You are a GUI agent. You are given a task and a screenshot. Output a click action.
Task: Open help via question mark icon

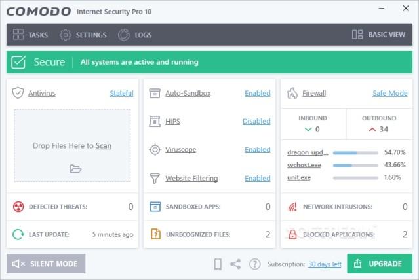coord(255,264)
